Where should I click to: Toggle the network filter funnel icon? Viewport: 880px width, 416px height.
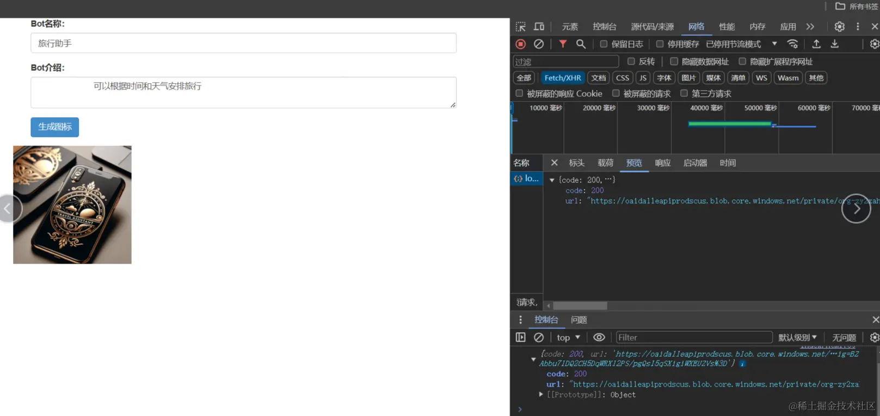pos(563,44)
